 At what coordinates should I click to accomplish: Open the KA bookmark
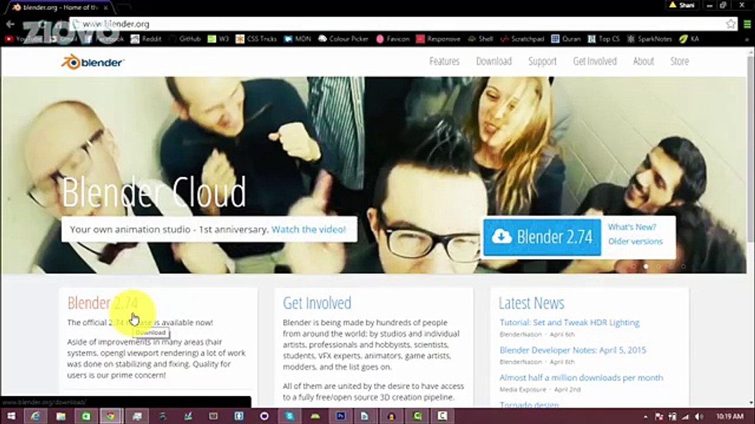[x=689, y=39]
